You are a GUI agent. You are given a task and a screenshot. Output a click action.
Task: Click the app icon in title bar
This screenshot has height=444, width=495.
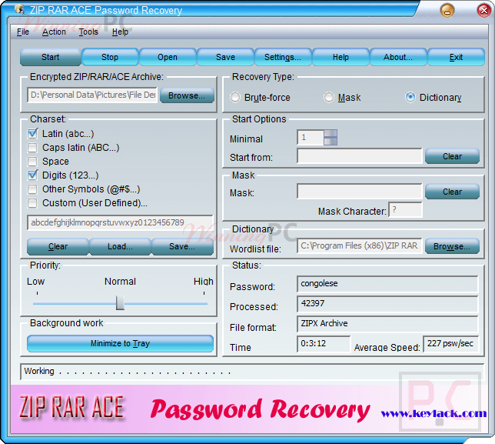20,10
